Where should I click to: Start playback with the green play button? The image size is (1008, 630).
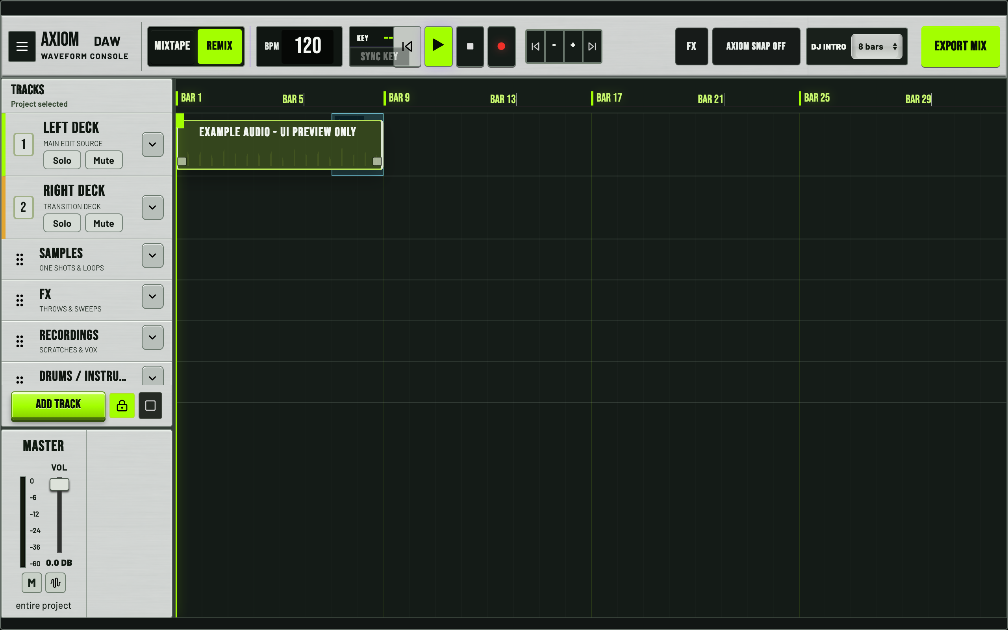coord(438,46)
